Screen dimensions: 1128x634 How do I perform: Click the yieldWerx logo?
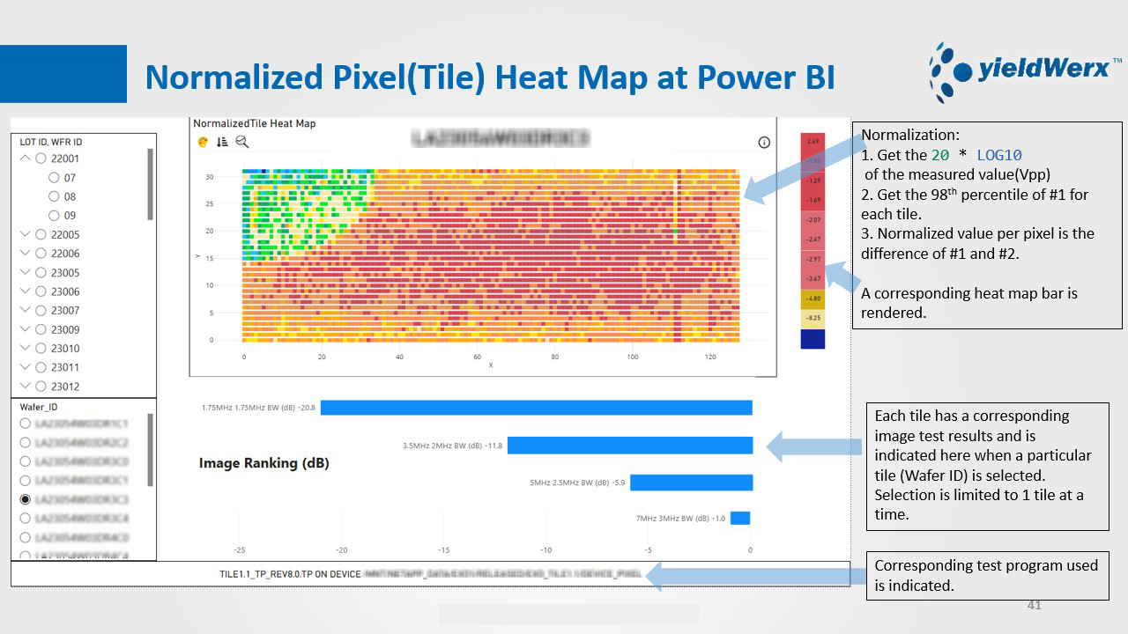pyautogui.click(x=1024, y=71)
